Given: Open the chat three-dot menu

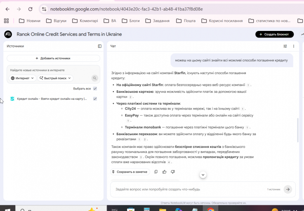Looking at the screenshot, I should click(294, 46).
